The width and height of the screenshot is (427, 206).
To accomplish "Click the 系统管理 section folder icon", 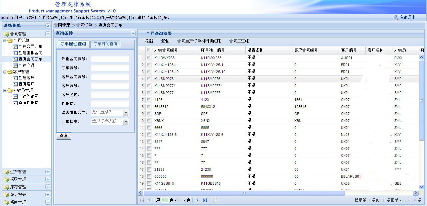I will 7,202.
